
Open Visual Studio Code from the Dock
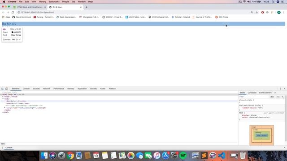(x=222, y=156)
